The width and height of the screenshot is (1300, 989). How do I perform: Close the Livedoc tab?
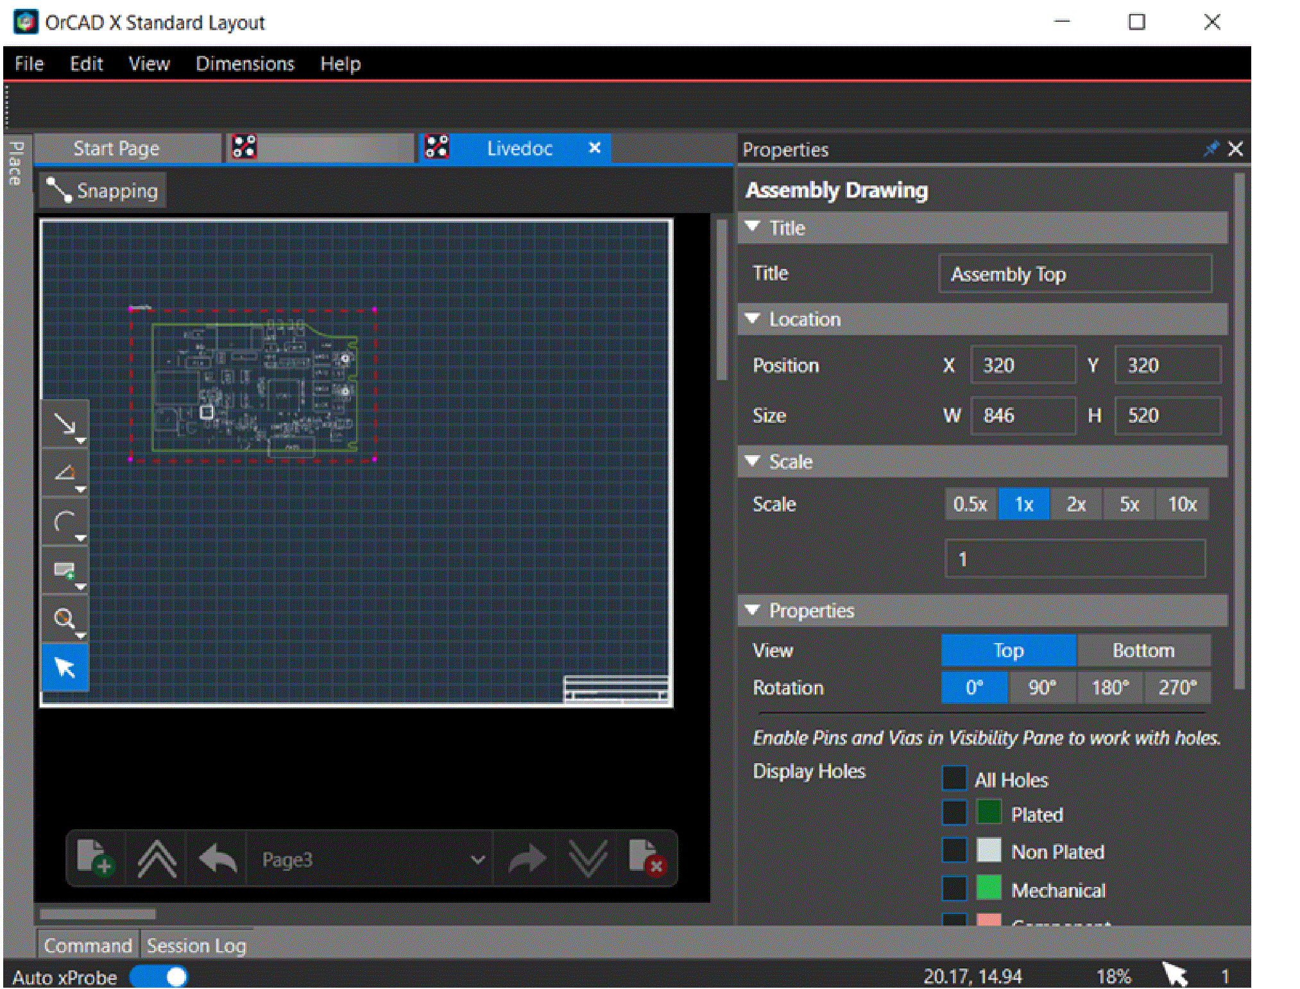[595, 148]
